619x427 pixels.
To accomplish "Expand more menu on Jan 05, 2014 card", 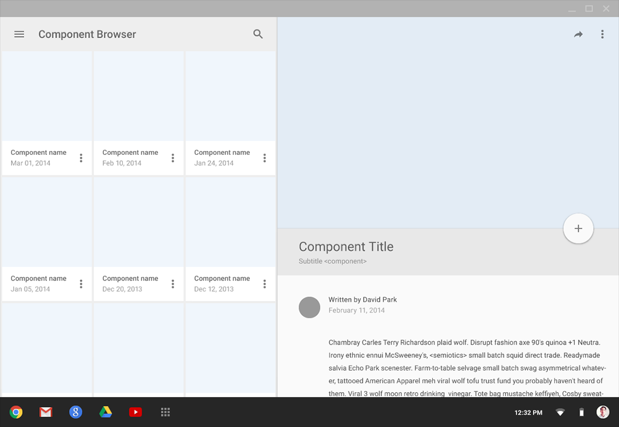I will pos(81,284).
